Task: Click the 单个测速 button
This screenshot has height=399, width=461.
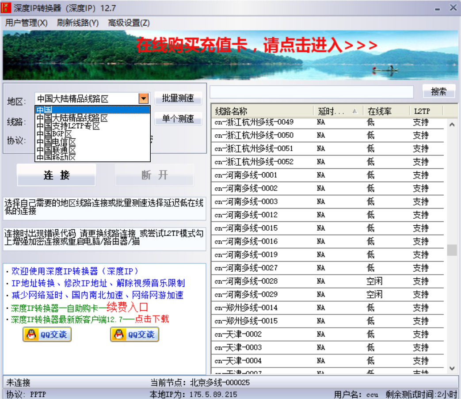Action: click(178, 119)
